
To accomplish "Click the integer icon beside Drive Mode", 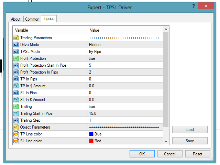I will pos(16,45).
